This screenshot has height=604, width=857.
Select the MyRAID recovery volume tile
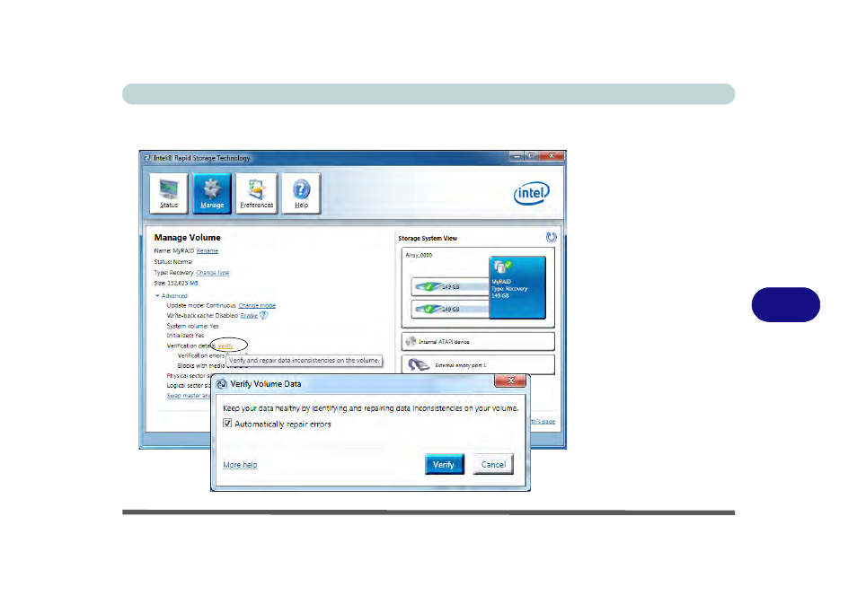[517, 287]
